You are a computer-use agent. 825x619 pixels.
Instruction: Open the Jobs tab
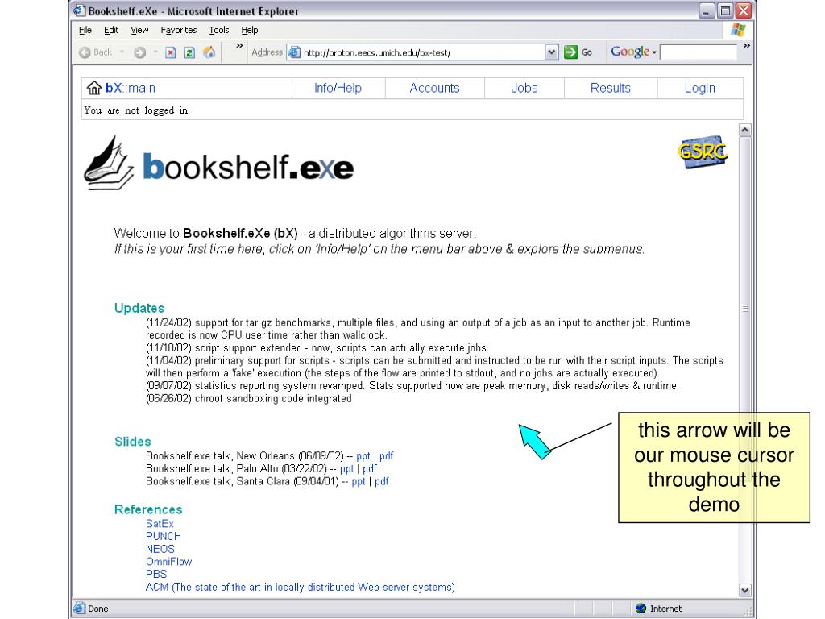click(x=524, y=88)
